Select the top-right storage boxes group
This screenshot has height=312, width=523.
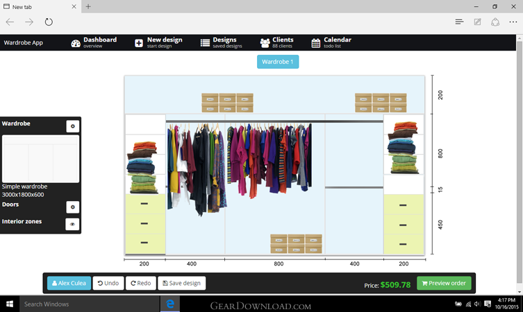381,103
